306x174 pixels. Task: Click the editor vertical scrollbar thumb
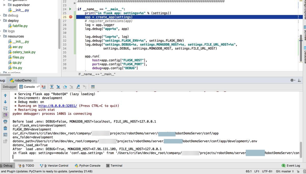tap(301, 48)
